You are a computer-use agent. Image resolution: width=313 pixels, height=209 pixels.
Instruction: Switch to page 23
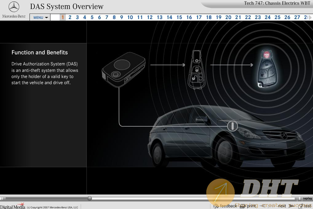point(258,18)
